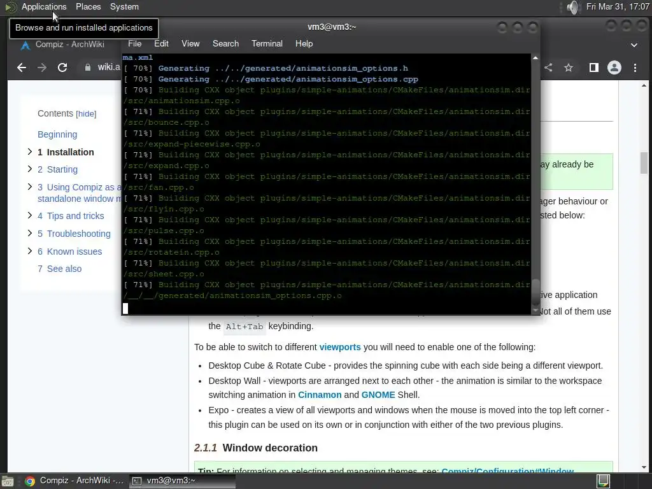Expand the Tips and tricks entry chevron

[x=29, y=215]
